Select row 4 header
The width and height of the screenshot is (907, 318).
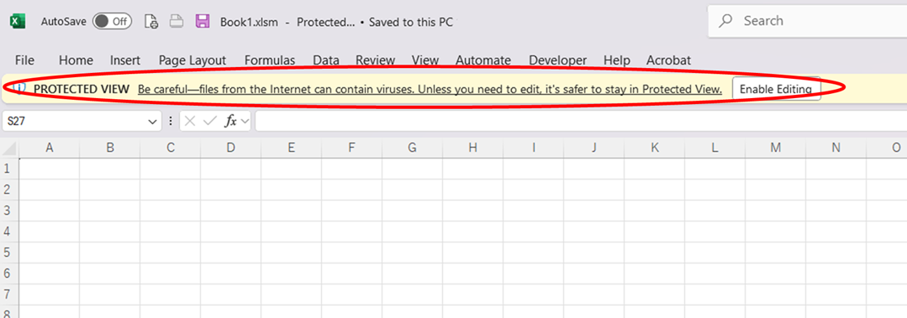coord(9,232)
